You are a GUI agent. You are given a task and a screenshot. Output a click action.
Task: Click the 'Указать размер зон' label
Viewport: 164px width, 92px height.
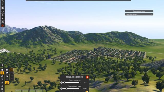pyautogui.click(x=75, y=80)
